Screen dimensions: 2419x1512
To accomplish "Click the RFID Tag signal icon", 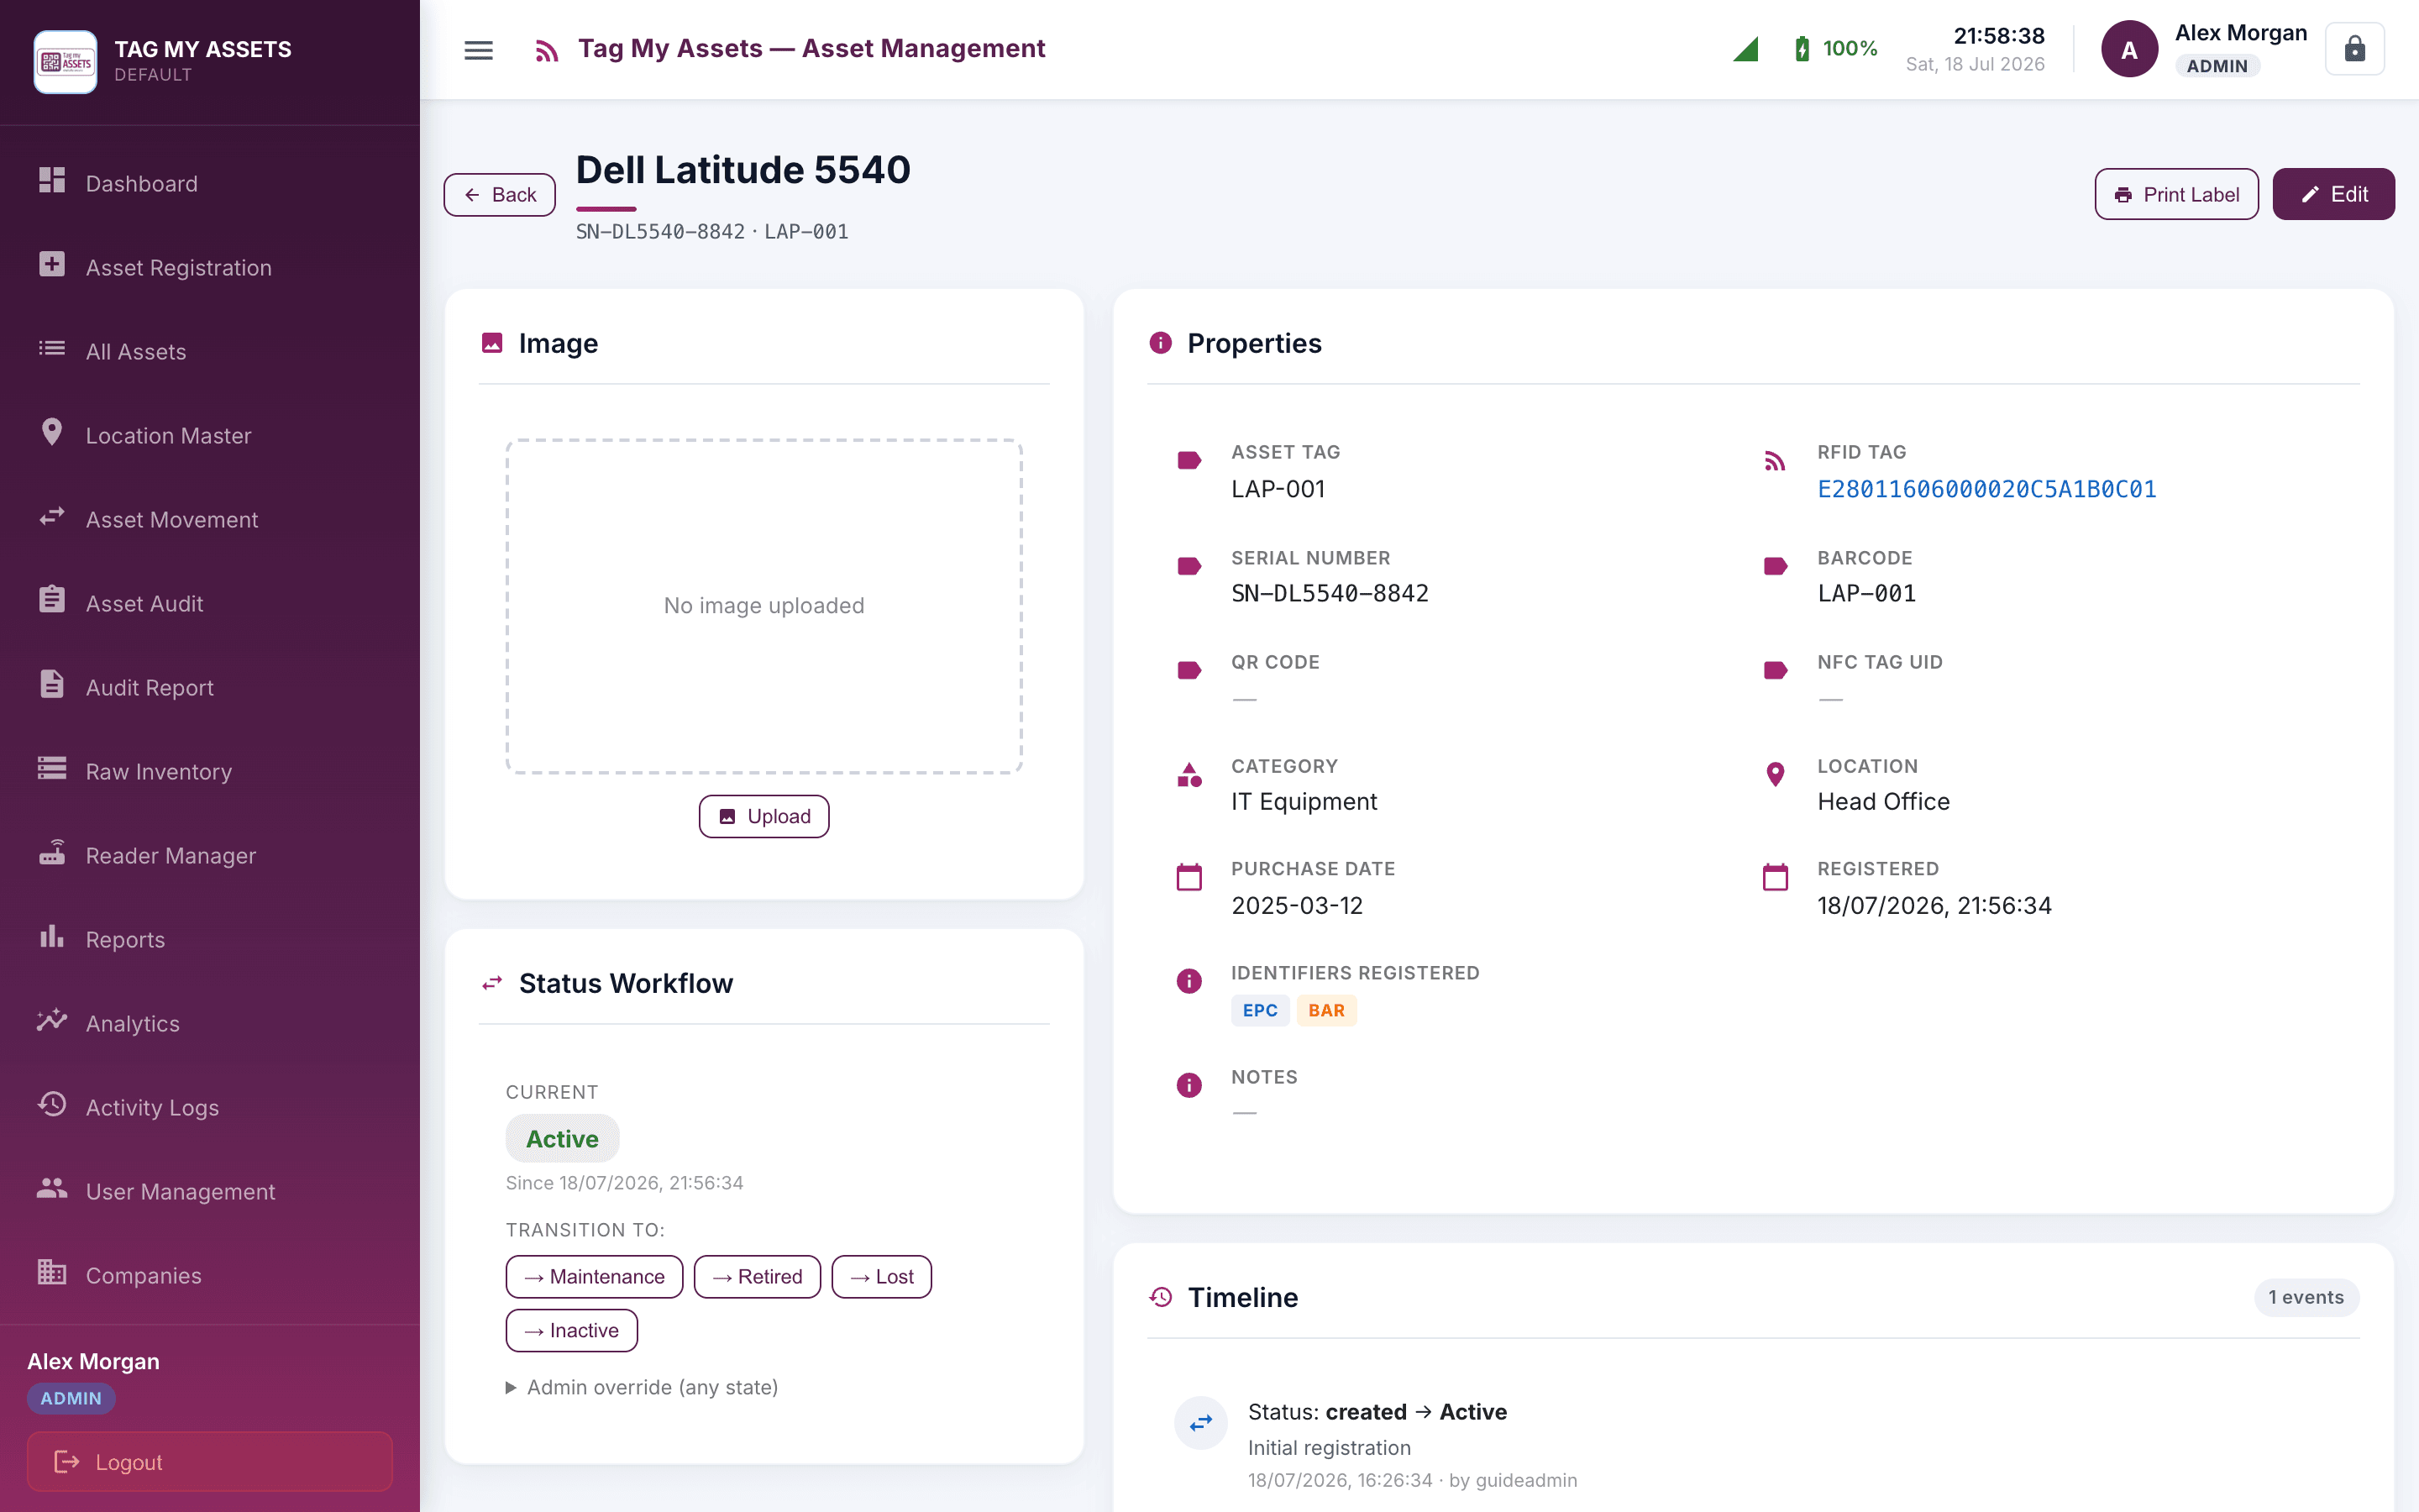I will tap(1774, 461).
